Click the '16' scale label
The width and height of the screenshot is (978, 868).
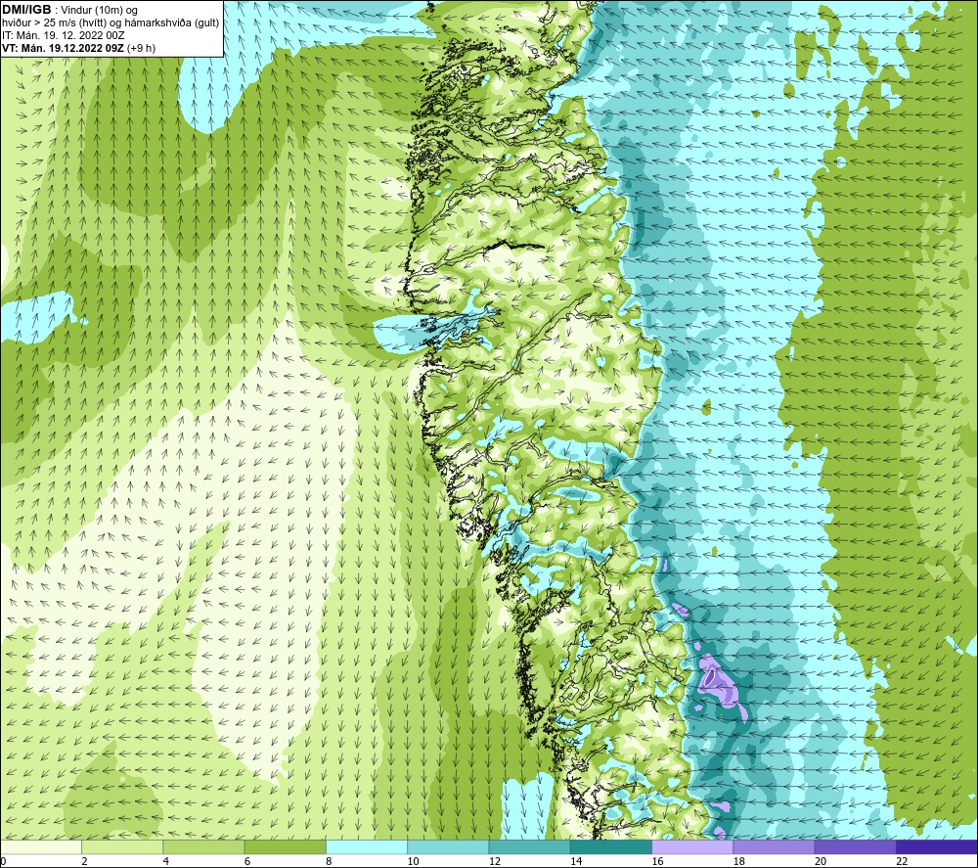[x=657, y=861]
